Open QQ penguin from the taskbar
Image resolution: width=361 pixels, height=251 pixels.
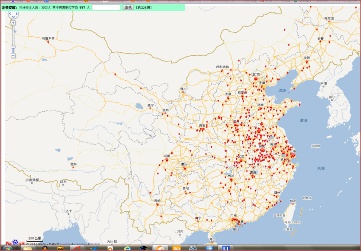pos(44,248)
